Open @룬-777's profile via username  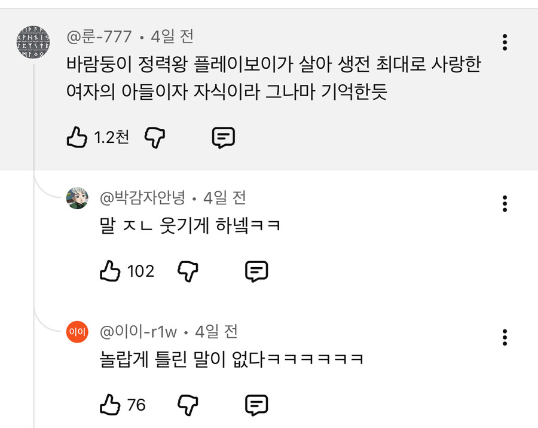point(97,36)
